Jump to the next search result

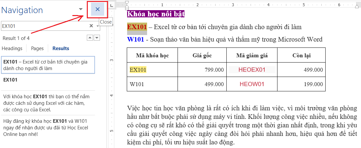(97, 38)
